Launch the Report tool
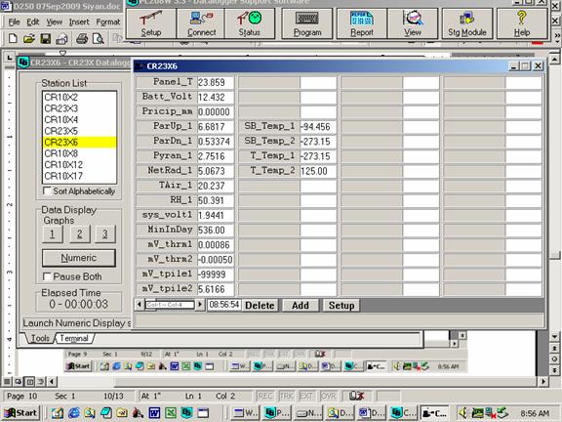This screenshot has height=422, width=562. pos(362,23)
